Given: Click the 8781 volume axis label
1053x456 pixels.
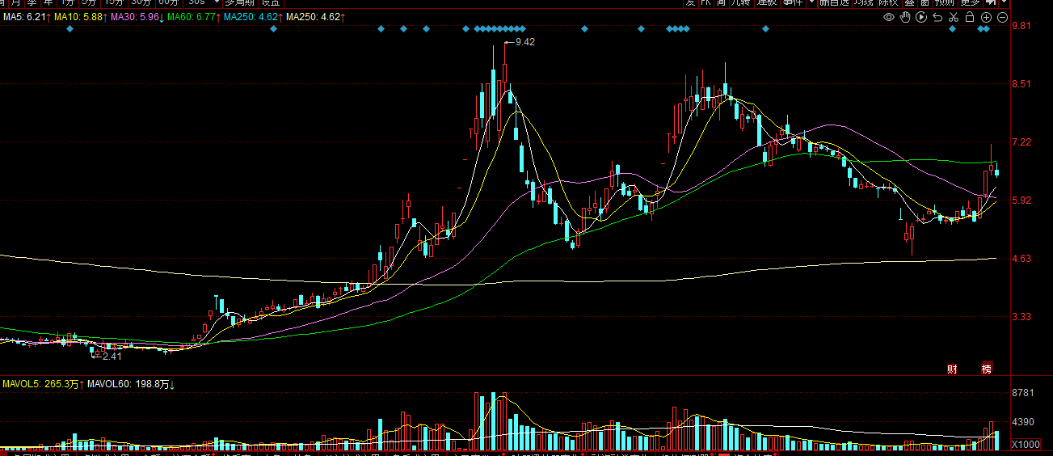Looking at the screenshot, I should coord(1023,393).
